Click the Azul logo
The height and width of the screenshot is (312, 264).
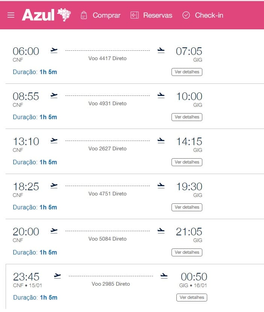(x=46, y=15)
